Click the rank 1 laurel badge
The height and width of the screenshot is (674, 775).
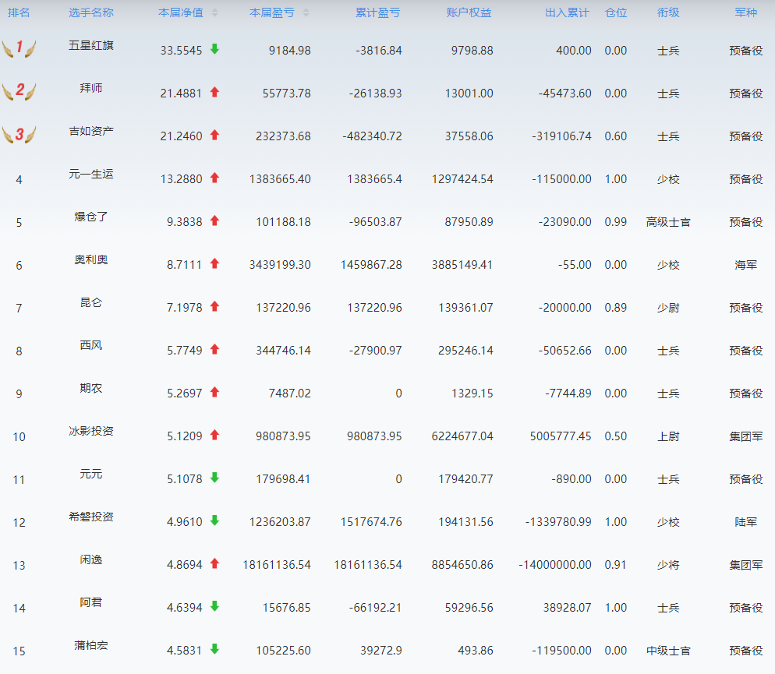click(x=19, y=48)
